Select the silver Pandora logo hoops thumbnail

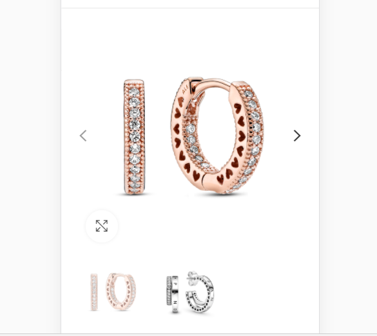(x=190, y=292)
